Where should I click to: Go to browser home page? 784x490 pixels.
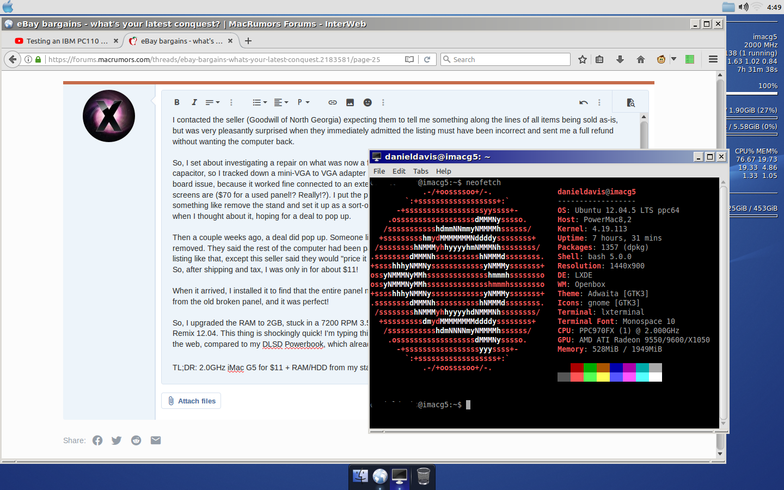pos(641,59)
